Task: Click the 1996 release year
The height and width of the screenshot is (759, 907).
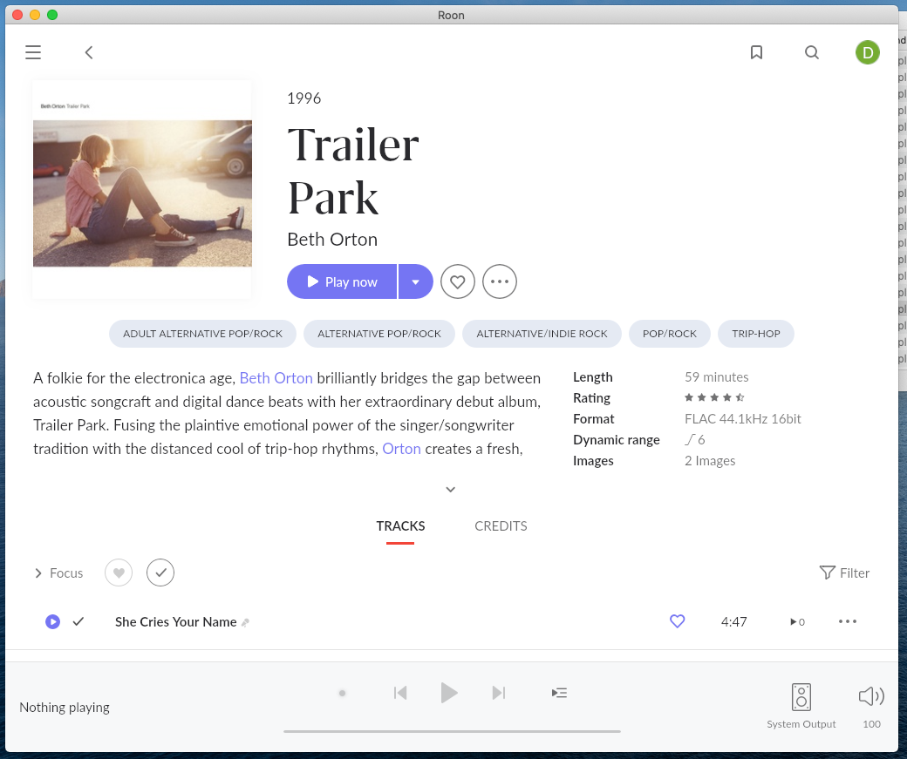Action: (303, 98)
